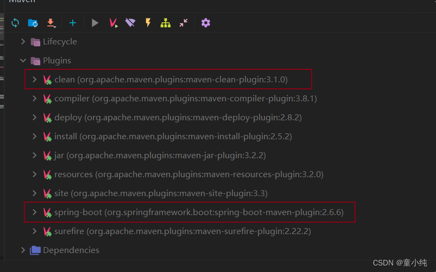The image size is (436, 272).
Task: Expand the Dependencies node
Action: click(x=23, y=250)
